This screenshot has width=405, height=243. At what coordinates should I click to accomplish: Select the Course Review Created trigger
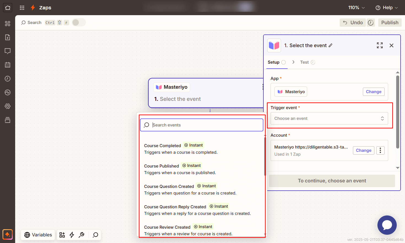[202, 230]
